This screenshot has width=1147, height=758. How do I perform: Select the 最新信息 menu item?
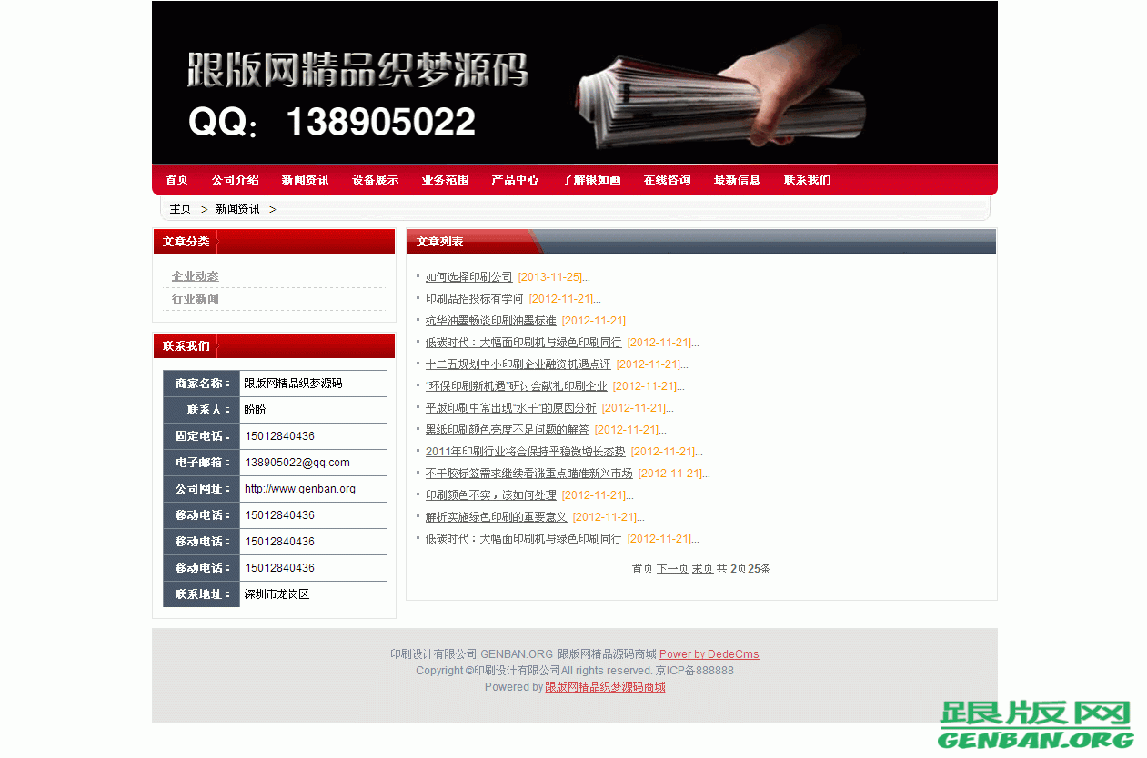pyautogui.click(x=738, y=180)
